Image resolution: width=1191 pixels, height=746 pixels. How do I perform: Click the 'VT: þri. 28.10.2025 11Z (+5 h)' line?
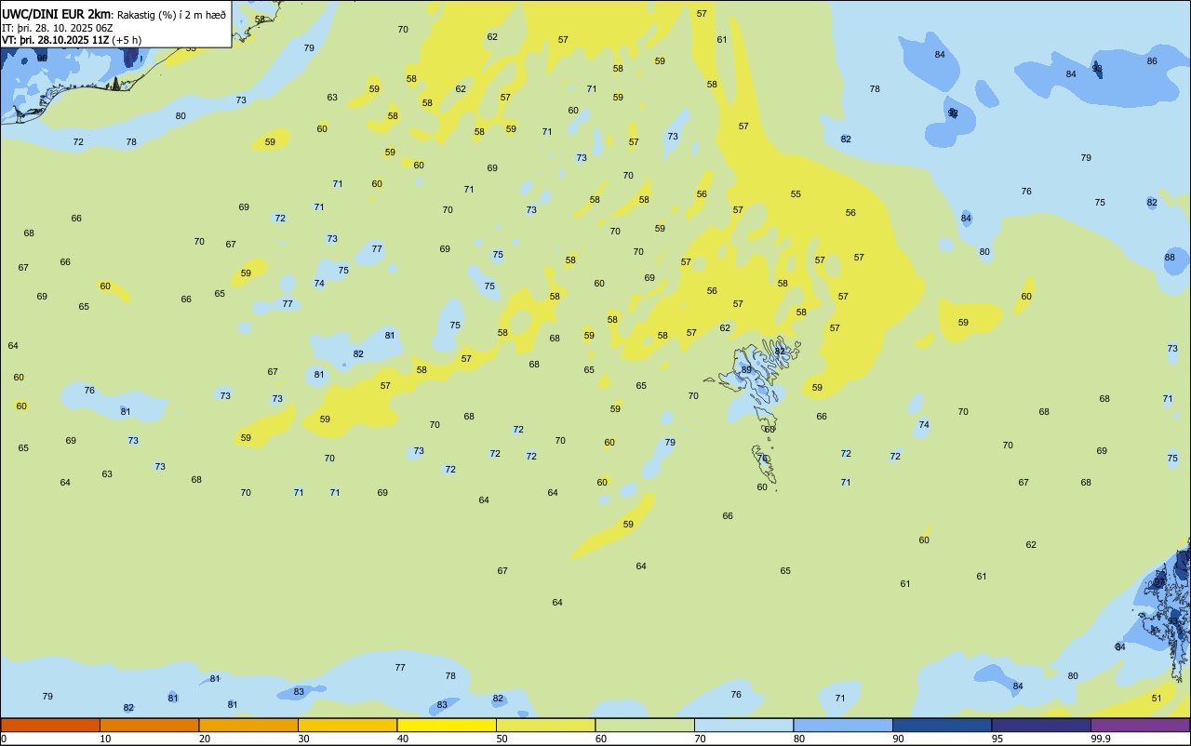pyautogui.click(x=72, y=40)
